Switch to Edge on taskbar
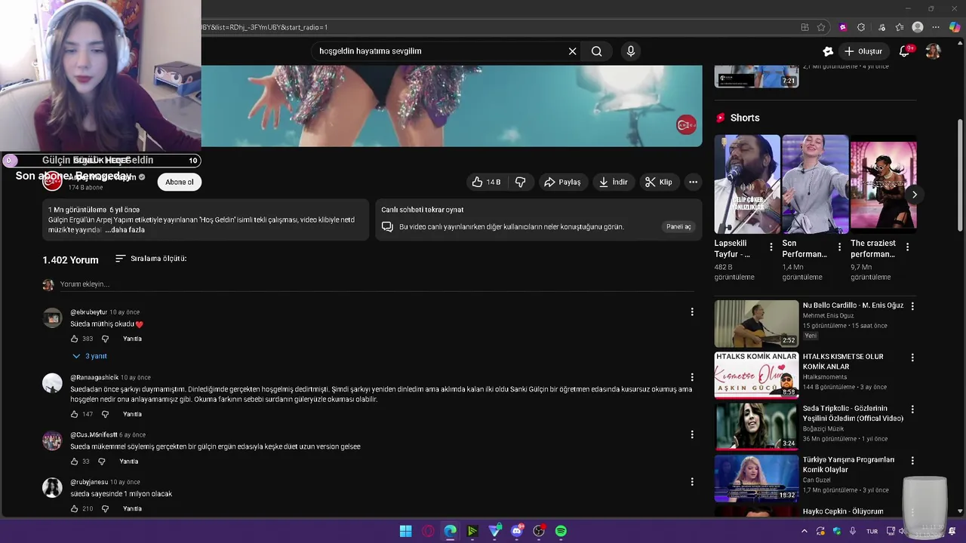Image resolution: width=966 pixels, height=543 pixels. (x=450, y=531)
